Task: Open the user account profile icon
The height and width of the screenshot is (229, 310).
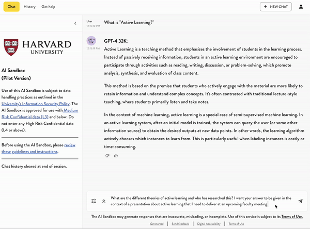Action: coord(301,7)
